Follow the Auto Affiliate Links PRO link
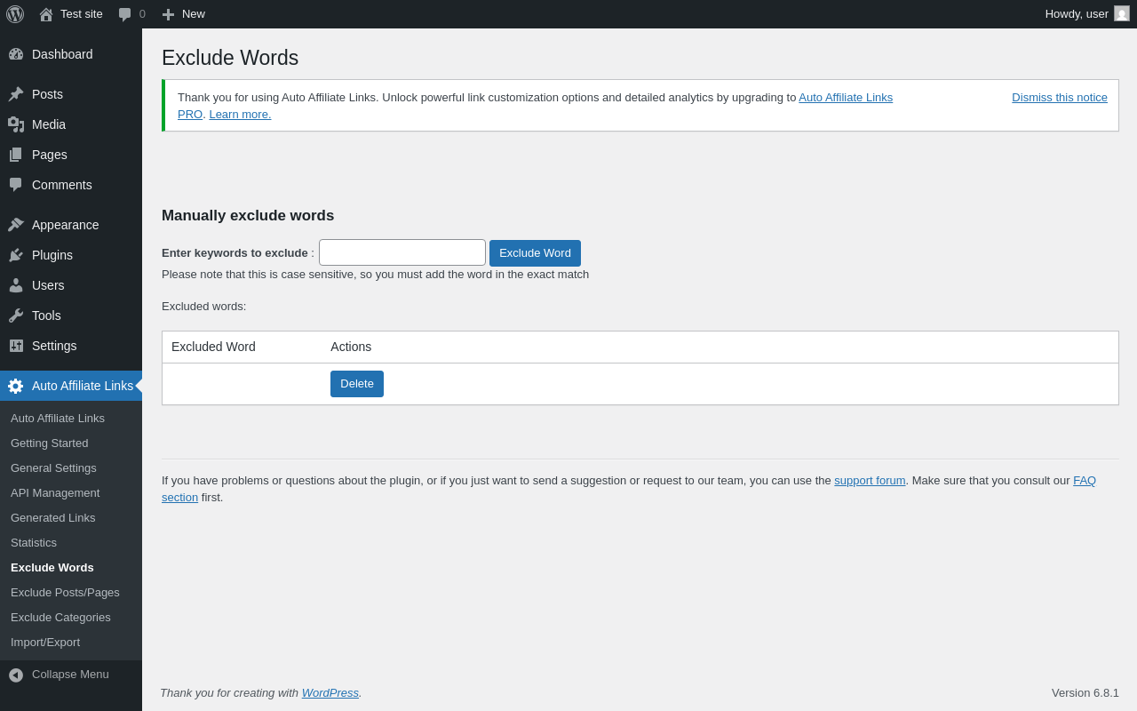The width and height of the screenshot is (1137, 711). (846, 98)
